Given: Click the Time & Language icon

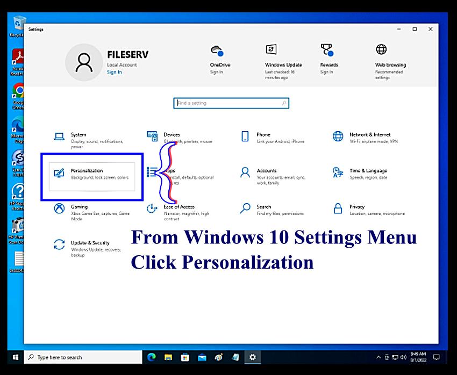Looking at the screenshot, I should point(338,172).
